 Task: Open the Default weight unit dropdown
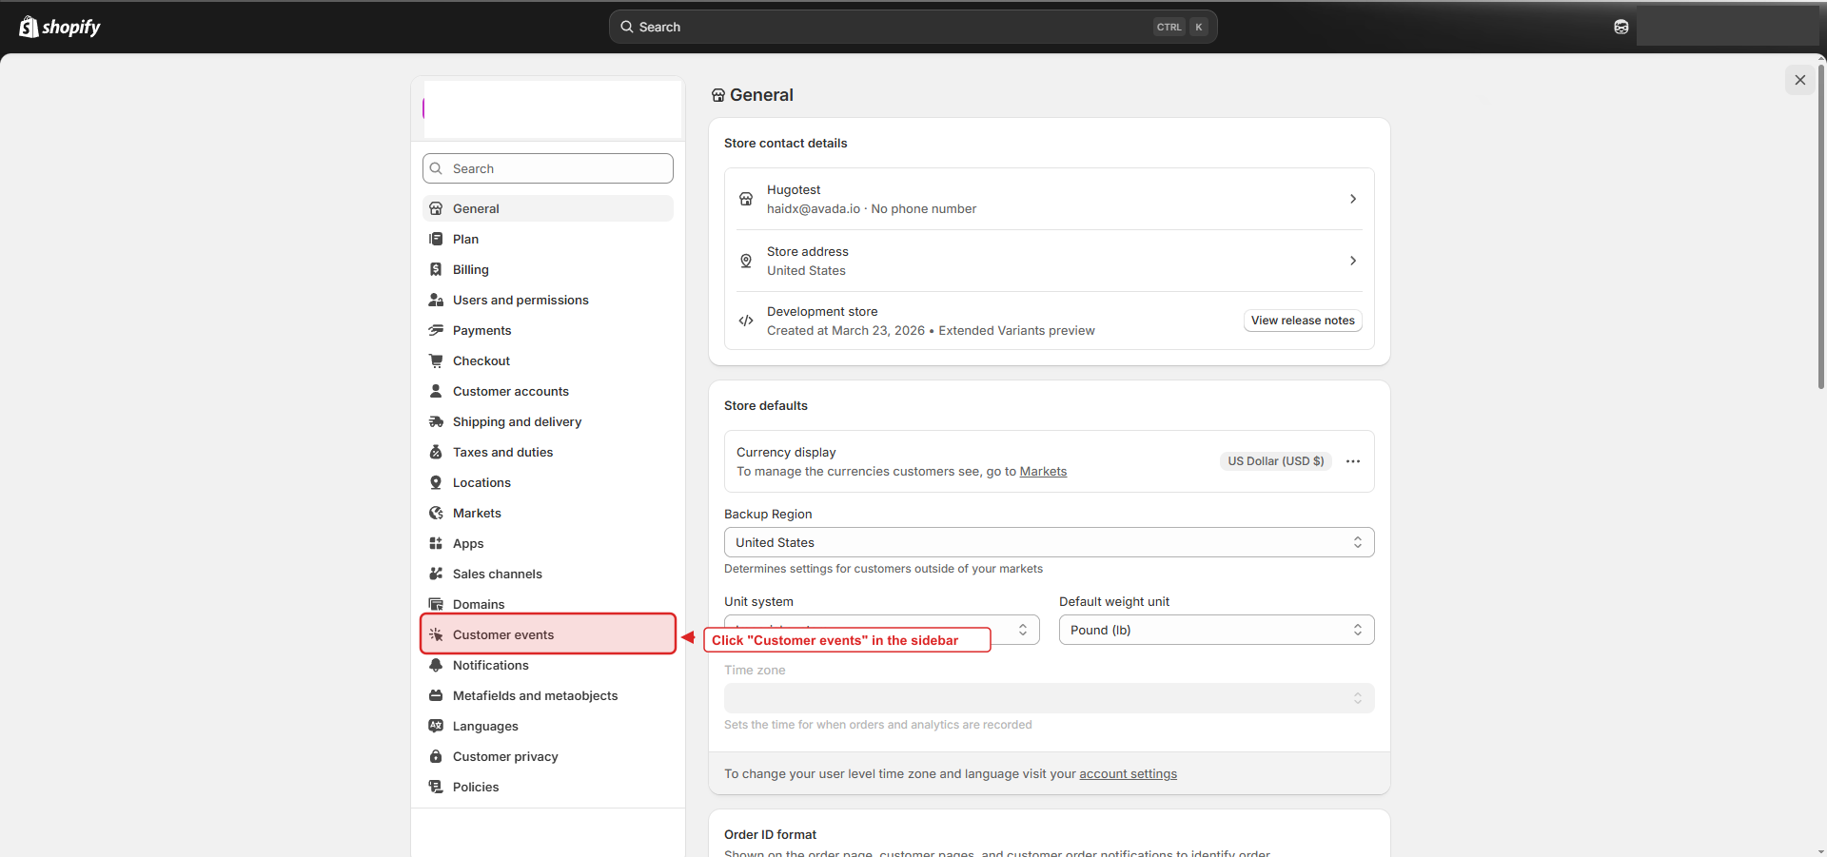pyautogui.click(x=1216, y=630)
